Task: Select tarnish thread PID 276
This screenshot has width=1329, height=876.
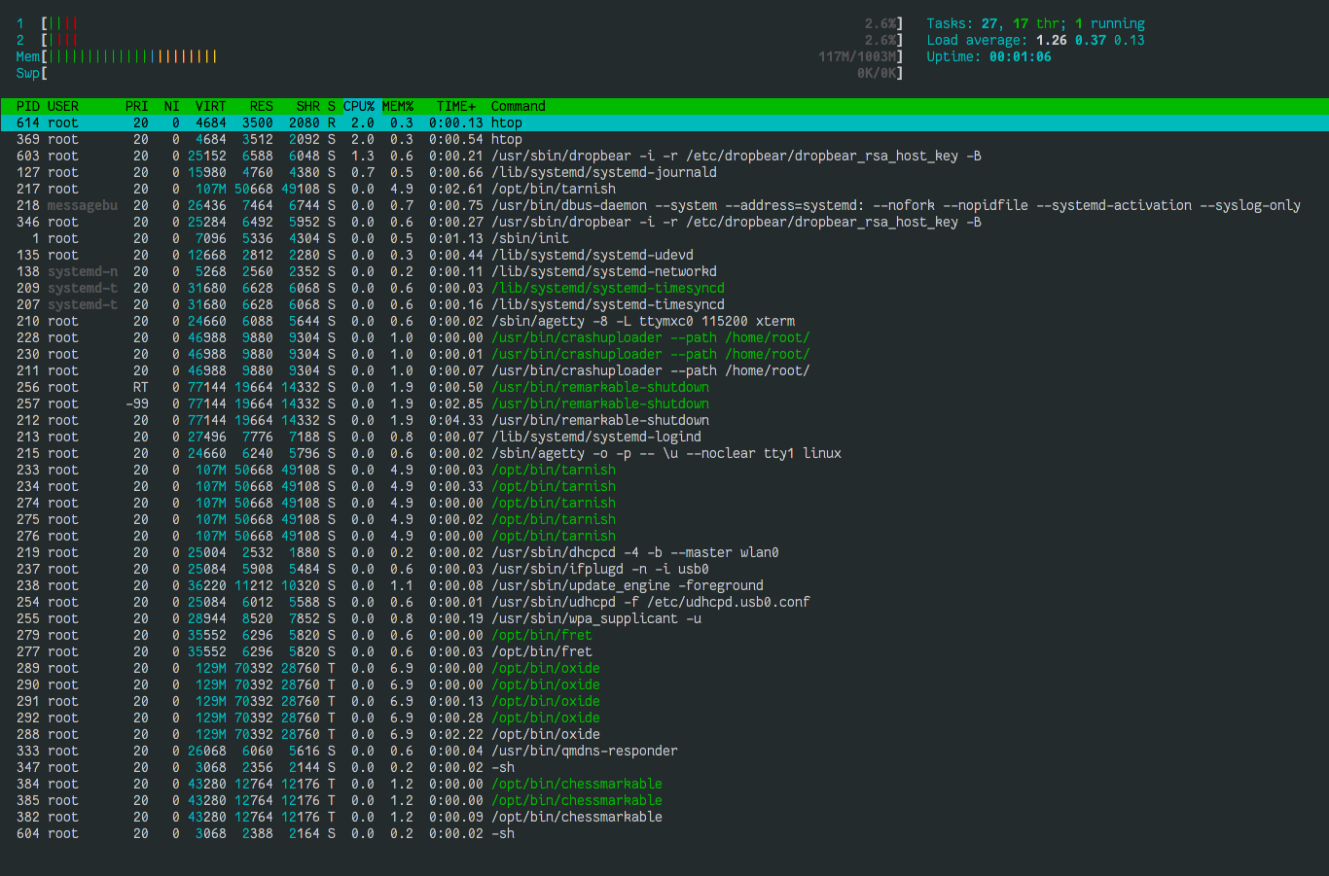Action: (664, 536)
